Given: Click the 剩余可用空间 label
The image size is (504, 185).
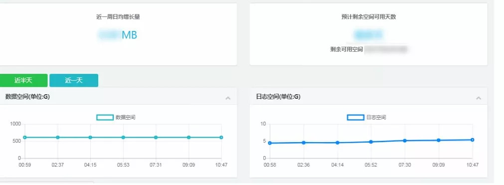Looking at the screenshot, I should tap(346, 49).
